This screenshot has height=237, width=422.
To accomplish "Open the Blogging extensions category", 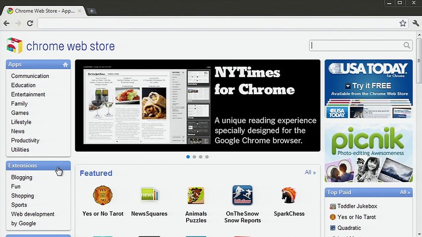I will (22, 177).
